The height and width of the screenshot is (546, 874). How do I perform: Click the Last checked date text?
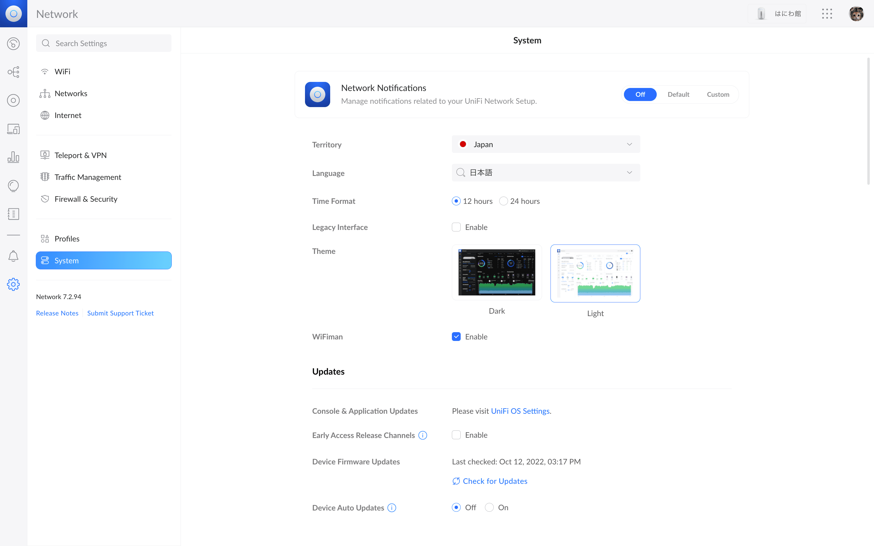pos(516,462)
